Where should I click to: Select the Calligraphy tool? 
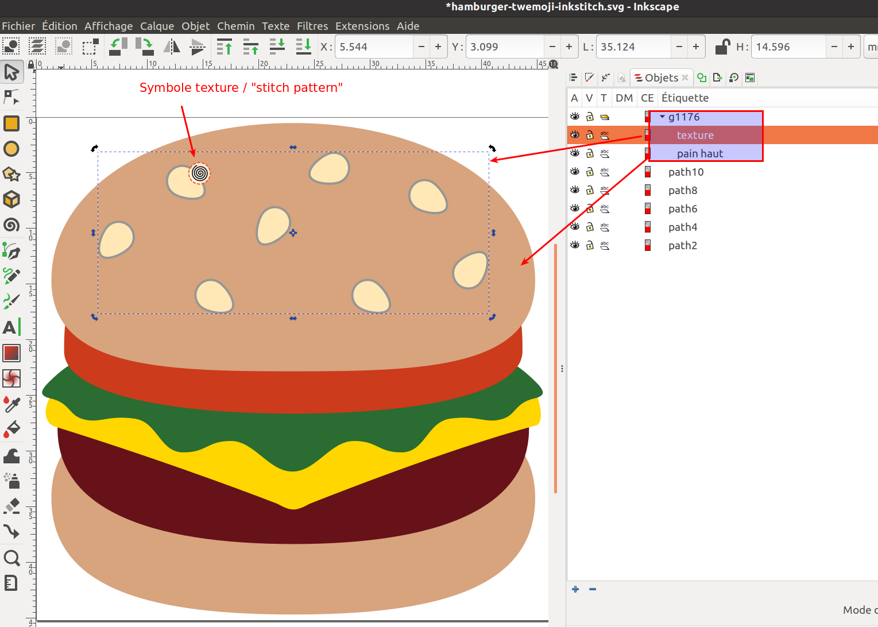[11, 301]
